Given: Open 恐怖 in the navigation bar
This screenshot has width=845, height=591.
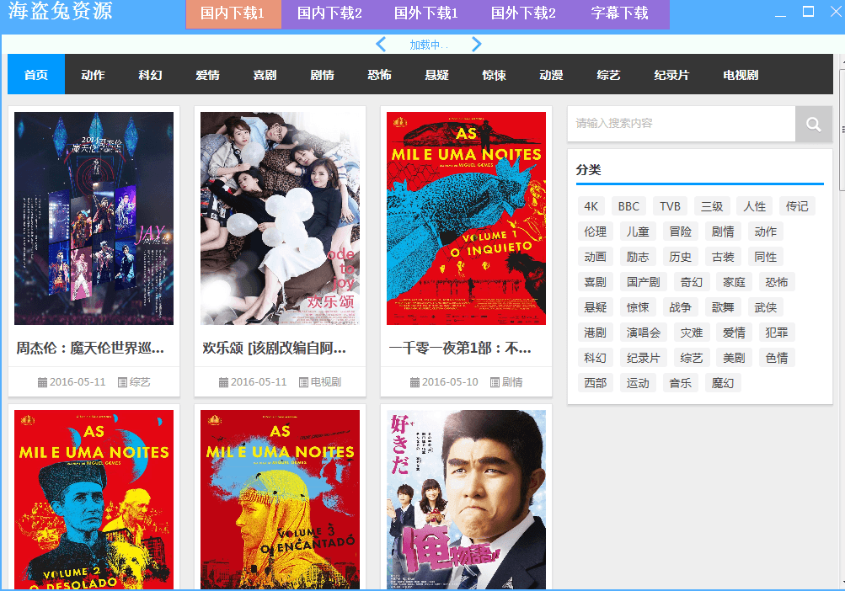Looking at the screenshot, I should tap(379, 74).
